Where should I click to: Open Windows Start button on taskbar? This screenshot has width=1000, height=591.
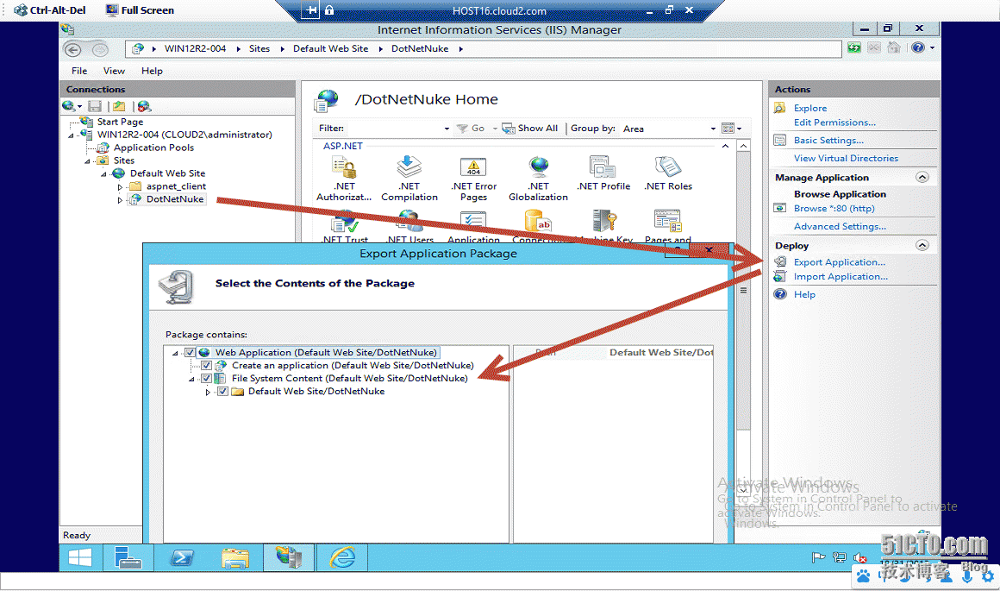[x=79, y=558]
